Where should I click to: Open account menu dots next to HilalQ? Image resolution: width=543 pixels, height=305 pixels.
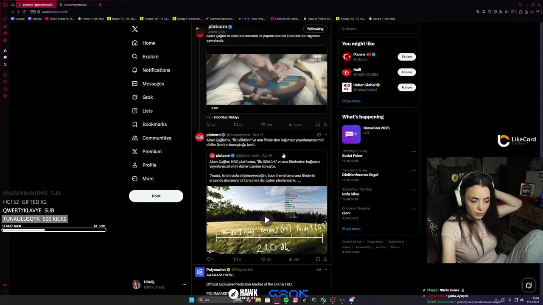(x=184, y=284)
